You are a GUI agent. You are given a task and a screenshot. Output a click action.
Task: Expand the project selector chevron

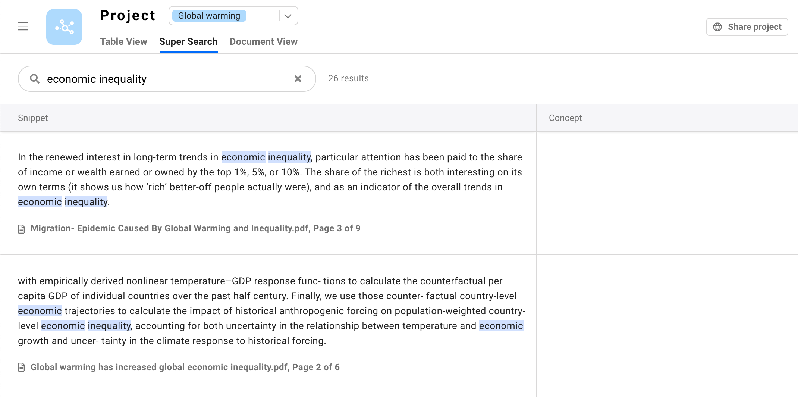pos(288,16)
